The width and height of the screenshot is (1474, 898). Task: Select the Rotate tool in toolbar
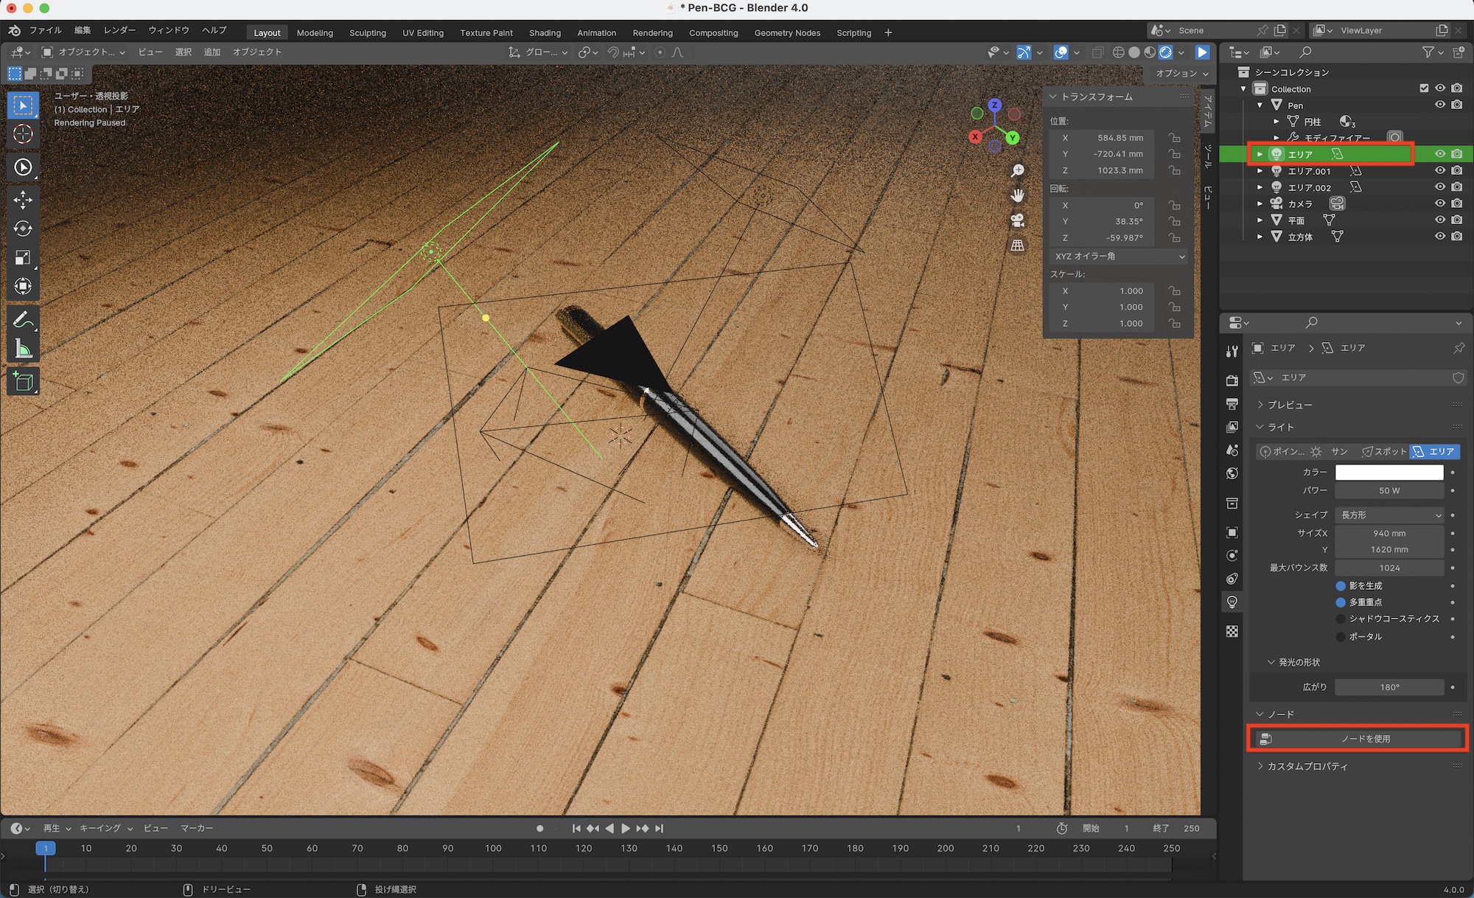tap(23, 229)
